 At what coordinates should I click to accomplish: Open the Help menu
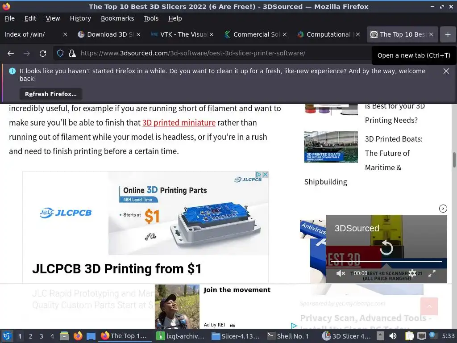click(x=175, y=18)
